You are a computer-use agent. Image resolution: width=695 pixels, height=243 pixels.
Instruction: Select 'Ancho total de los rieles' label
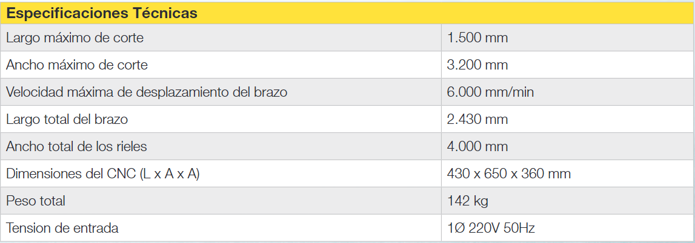click(x=76, y=146)
